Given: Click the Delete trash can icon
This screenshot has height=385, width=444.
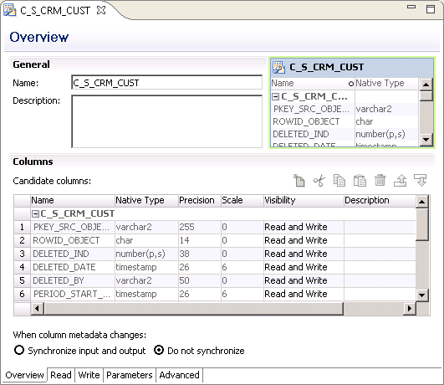Looking at the screenshot, I should tap(380, 181).
